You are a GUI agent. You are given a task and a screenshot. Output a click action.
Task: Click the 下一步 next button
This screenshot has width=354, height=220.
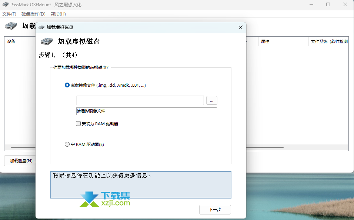(215, 210)
